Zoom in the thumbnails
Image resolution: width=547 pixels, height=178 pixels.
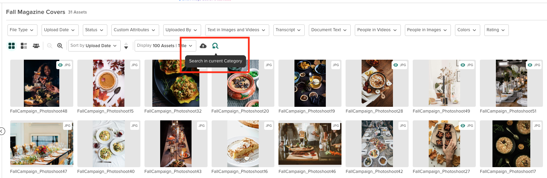(60, 46)
